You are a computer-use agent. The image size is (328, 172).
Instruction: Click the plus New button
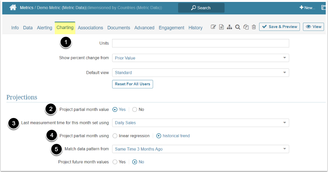click(x=307, y=8)
